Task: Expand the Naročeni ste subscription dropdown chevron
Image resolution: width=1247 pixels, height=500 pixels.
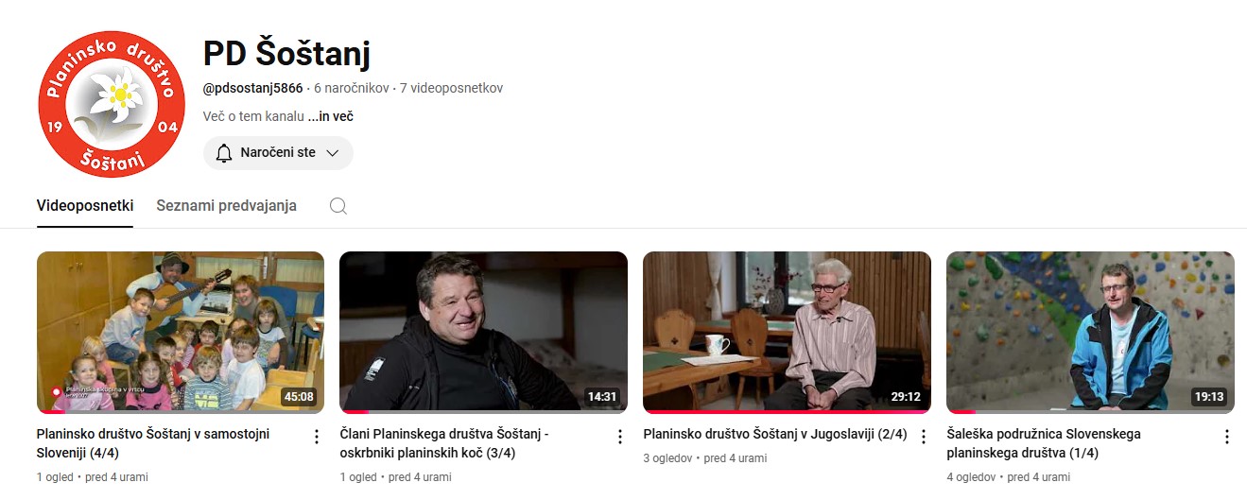Action: (332, 152)
